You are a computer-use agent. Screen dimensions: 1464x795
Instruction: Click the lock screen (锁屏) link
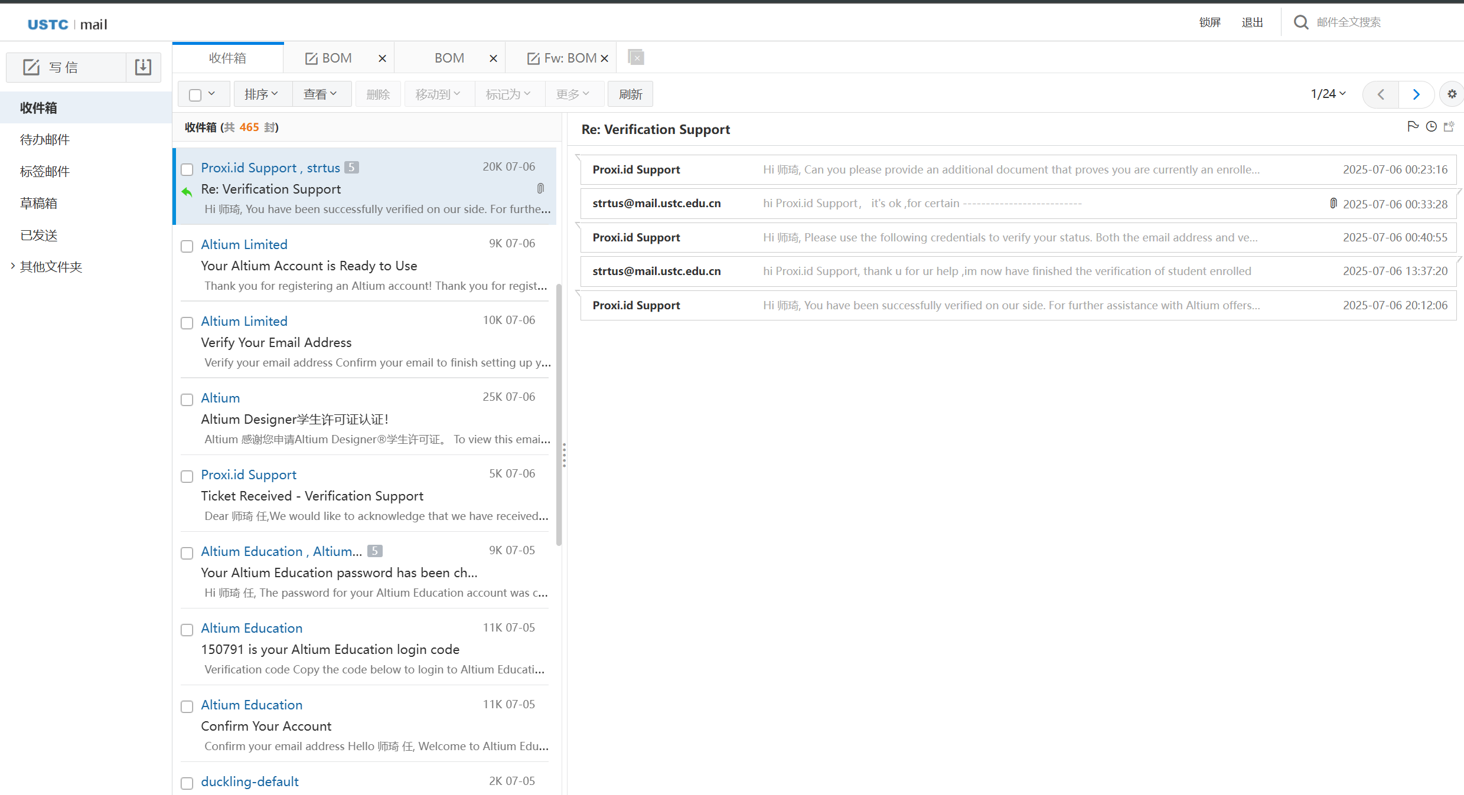click(x=1209, y=22)
